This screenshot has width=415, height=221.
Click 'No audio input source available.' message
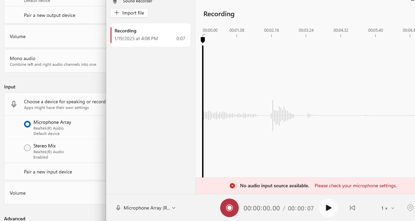click(x=274, y=186)
